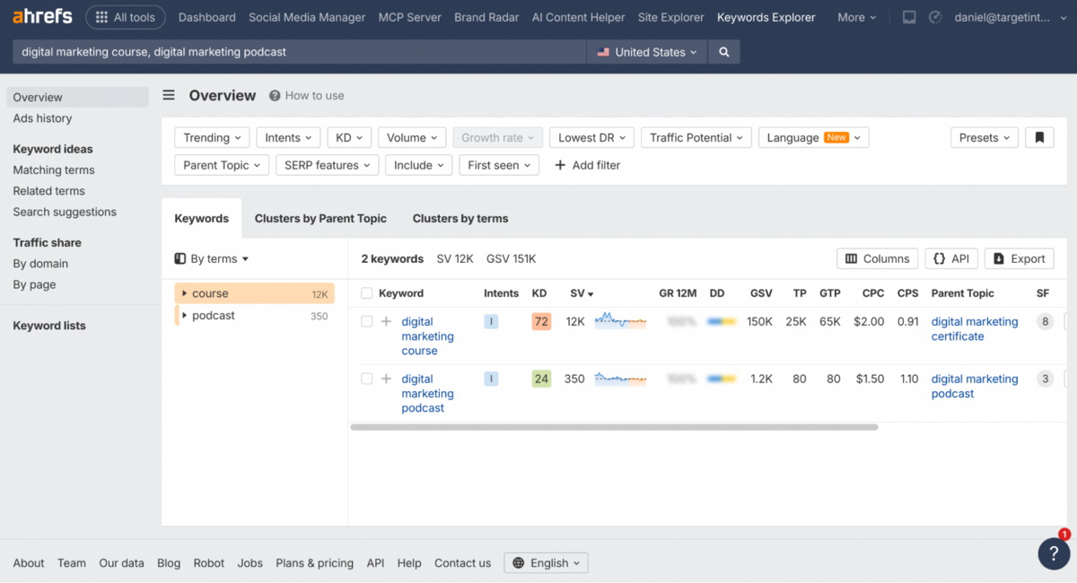
Task: Change the United States country selector
Action: coord(646,52)
